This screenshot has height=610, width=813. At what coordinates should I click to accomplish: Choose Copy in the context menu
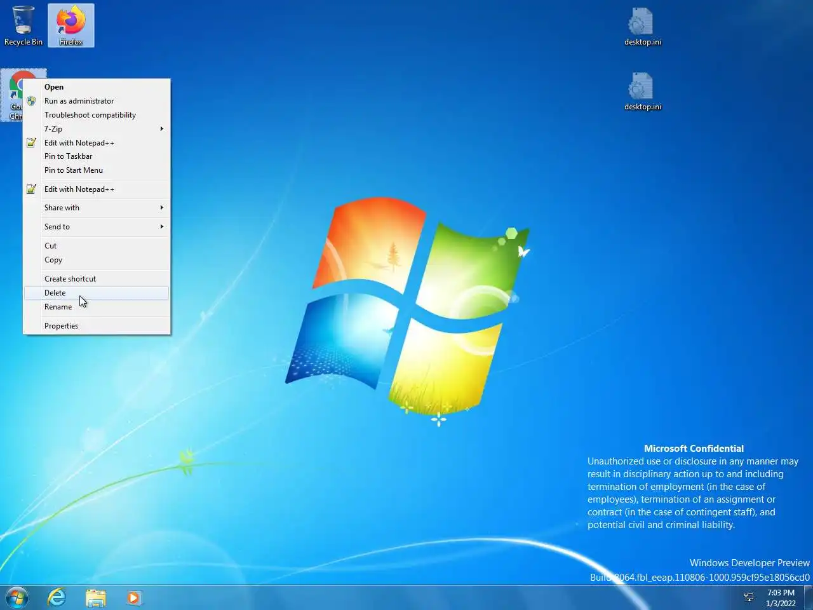coord(97,260)
